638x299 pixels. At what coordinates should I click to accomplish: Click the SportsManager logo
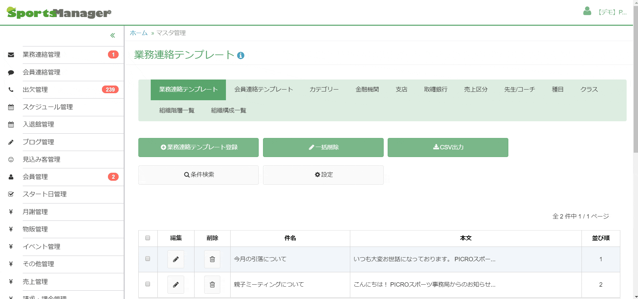59,13
